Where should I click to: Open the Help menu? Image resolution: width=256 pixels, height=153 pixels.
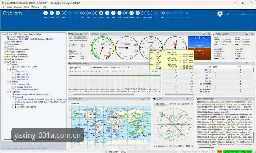click(x=44, y=7)
